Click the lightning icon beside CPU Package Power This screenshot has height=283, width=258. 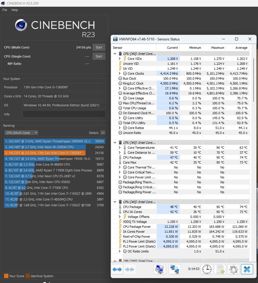tap(120, 227)
